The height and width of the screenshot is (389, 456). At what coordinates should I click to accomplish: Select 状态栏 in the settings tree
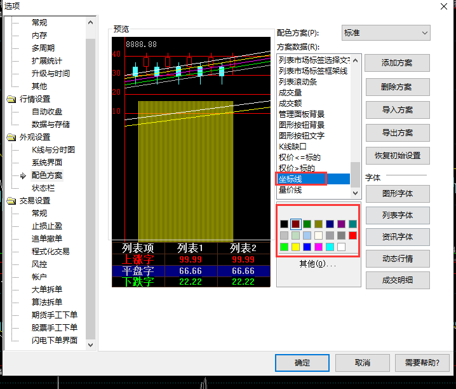click(43, 188)
